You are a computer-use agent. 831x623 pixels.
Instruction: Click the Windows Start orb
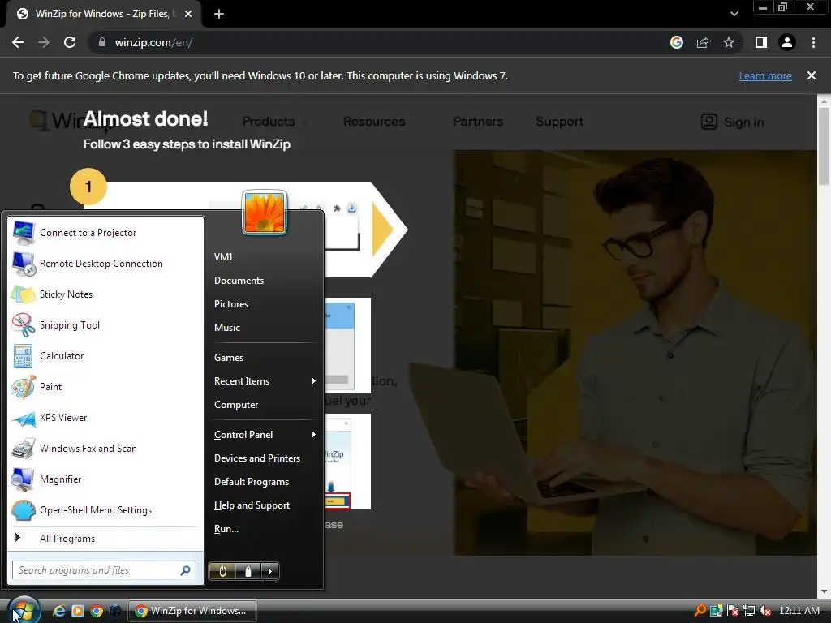24,610
